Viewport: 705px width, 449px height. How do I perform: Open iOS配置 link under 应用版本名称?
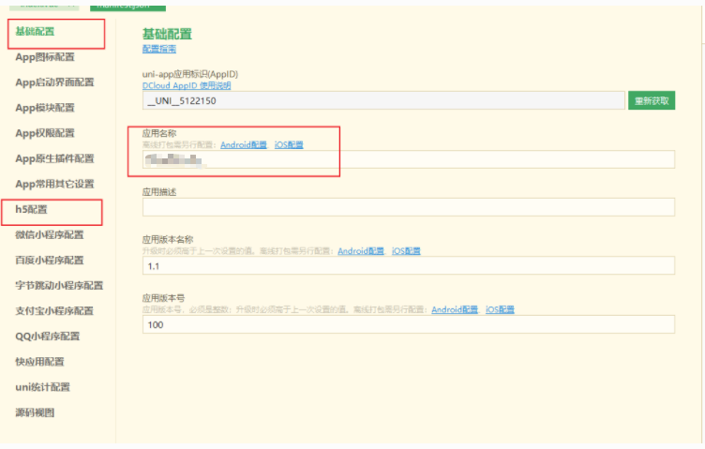(x=406, y=251)
